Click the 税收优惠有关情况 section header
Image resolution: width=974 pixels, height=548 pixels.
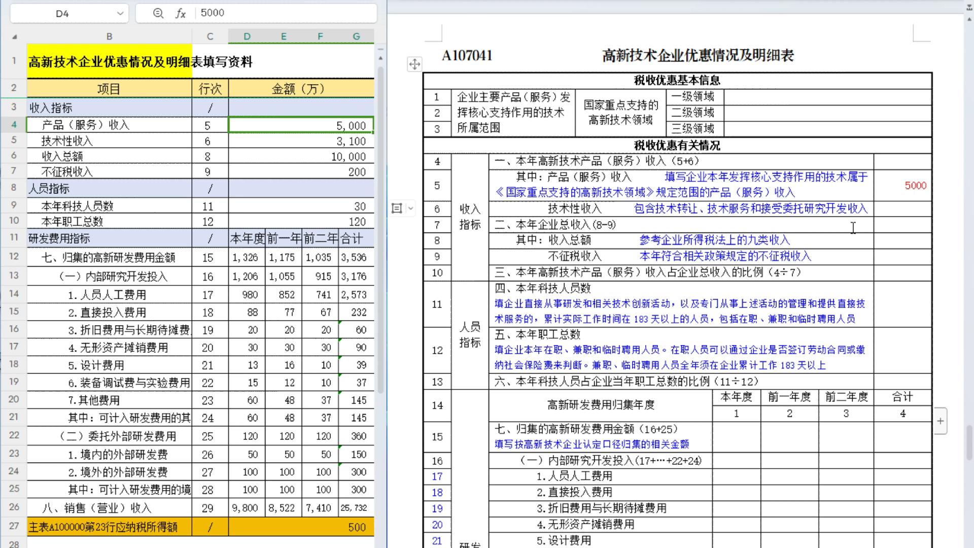click(677, 146)
